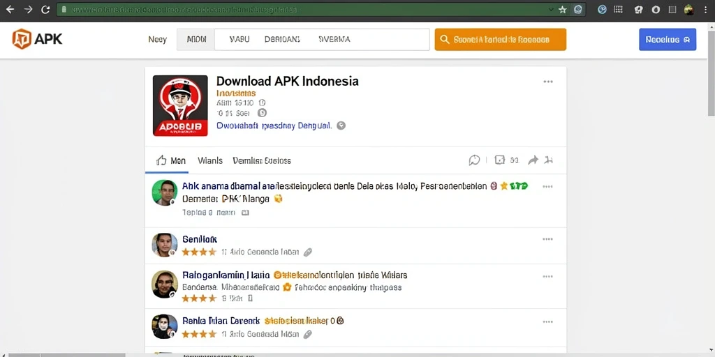Image resolution: width=715 pixels, height=357 pixels.
Task: Click the Senllok reviewer name
Action: pyautogui.click(x=199, y=239)
